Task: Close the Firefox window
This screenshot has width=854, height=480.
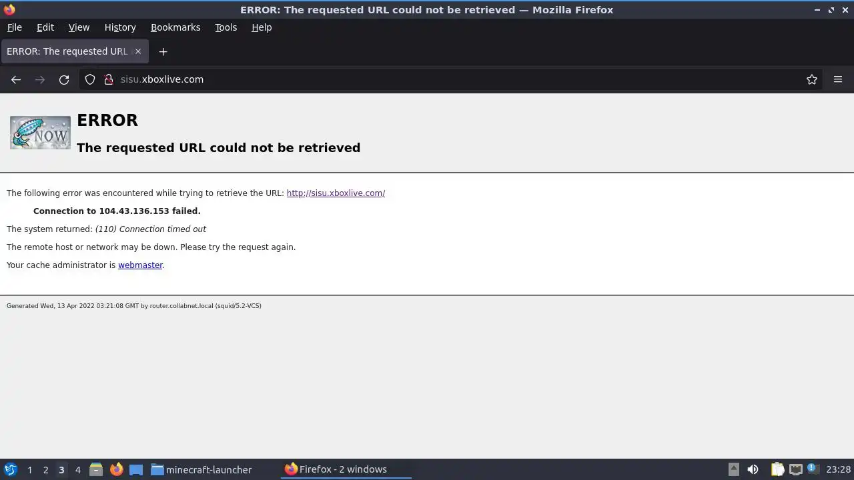Action: 845,10
